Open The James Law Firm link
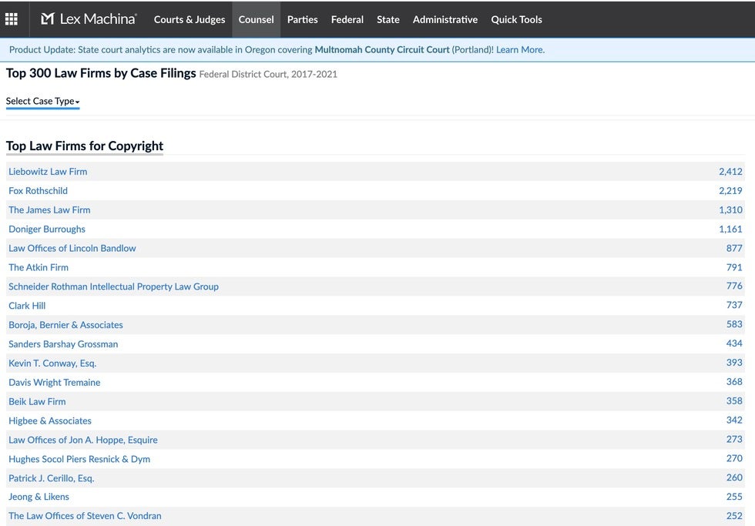755x526 pixels. (x=49, y=209)
